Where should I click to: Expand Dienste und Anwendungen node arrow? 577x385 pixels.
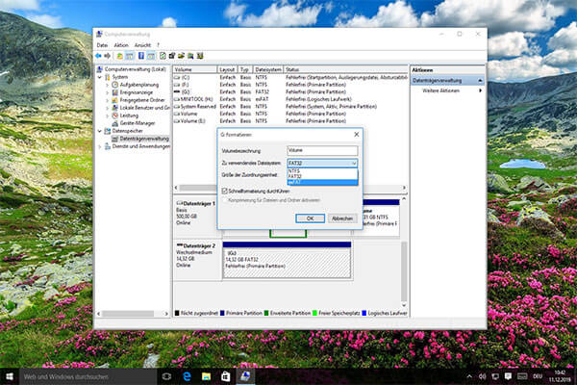[100, 146]
